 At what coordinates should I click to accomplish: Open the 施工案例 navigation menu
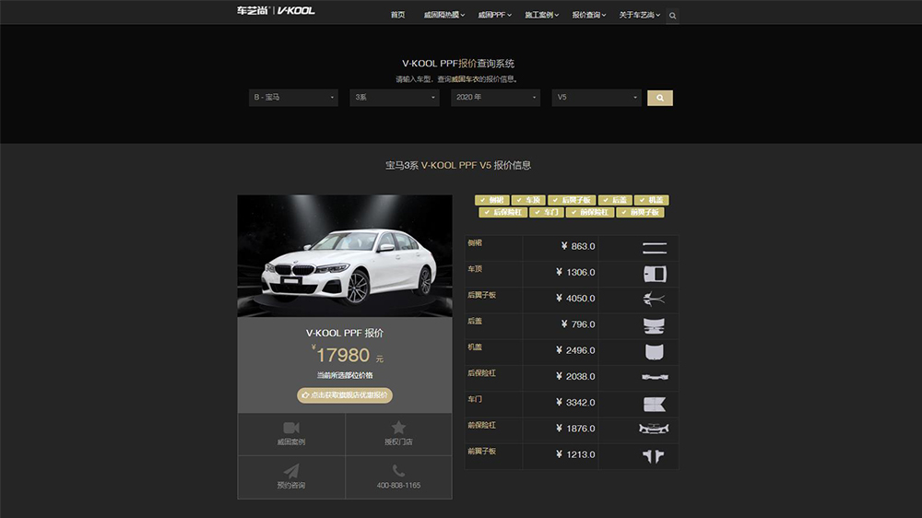click(x=541, y=15)
